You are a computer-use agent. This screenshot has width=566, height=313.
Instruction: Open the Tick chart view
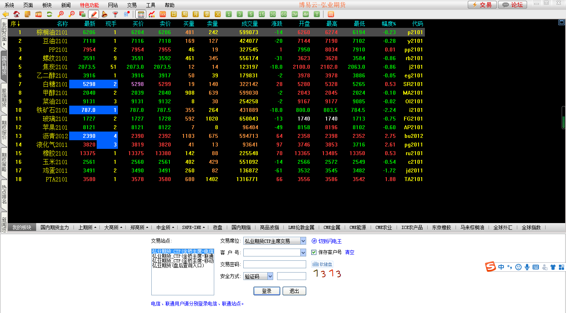[163, 14]
